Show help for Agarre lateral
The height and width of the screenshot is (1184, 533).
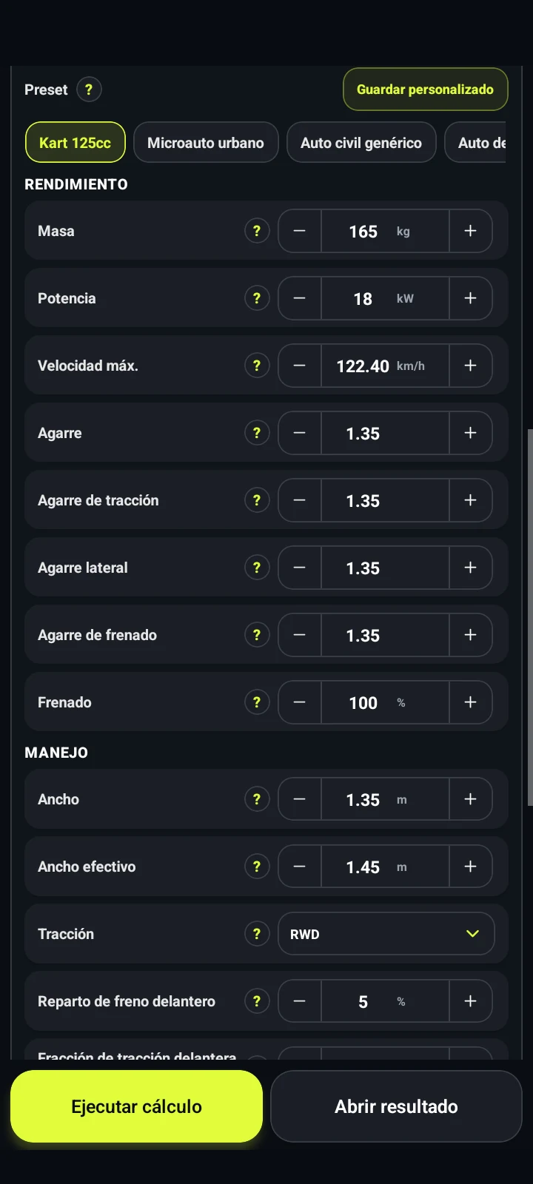[x=257, y=568]
